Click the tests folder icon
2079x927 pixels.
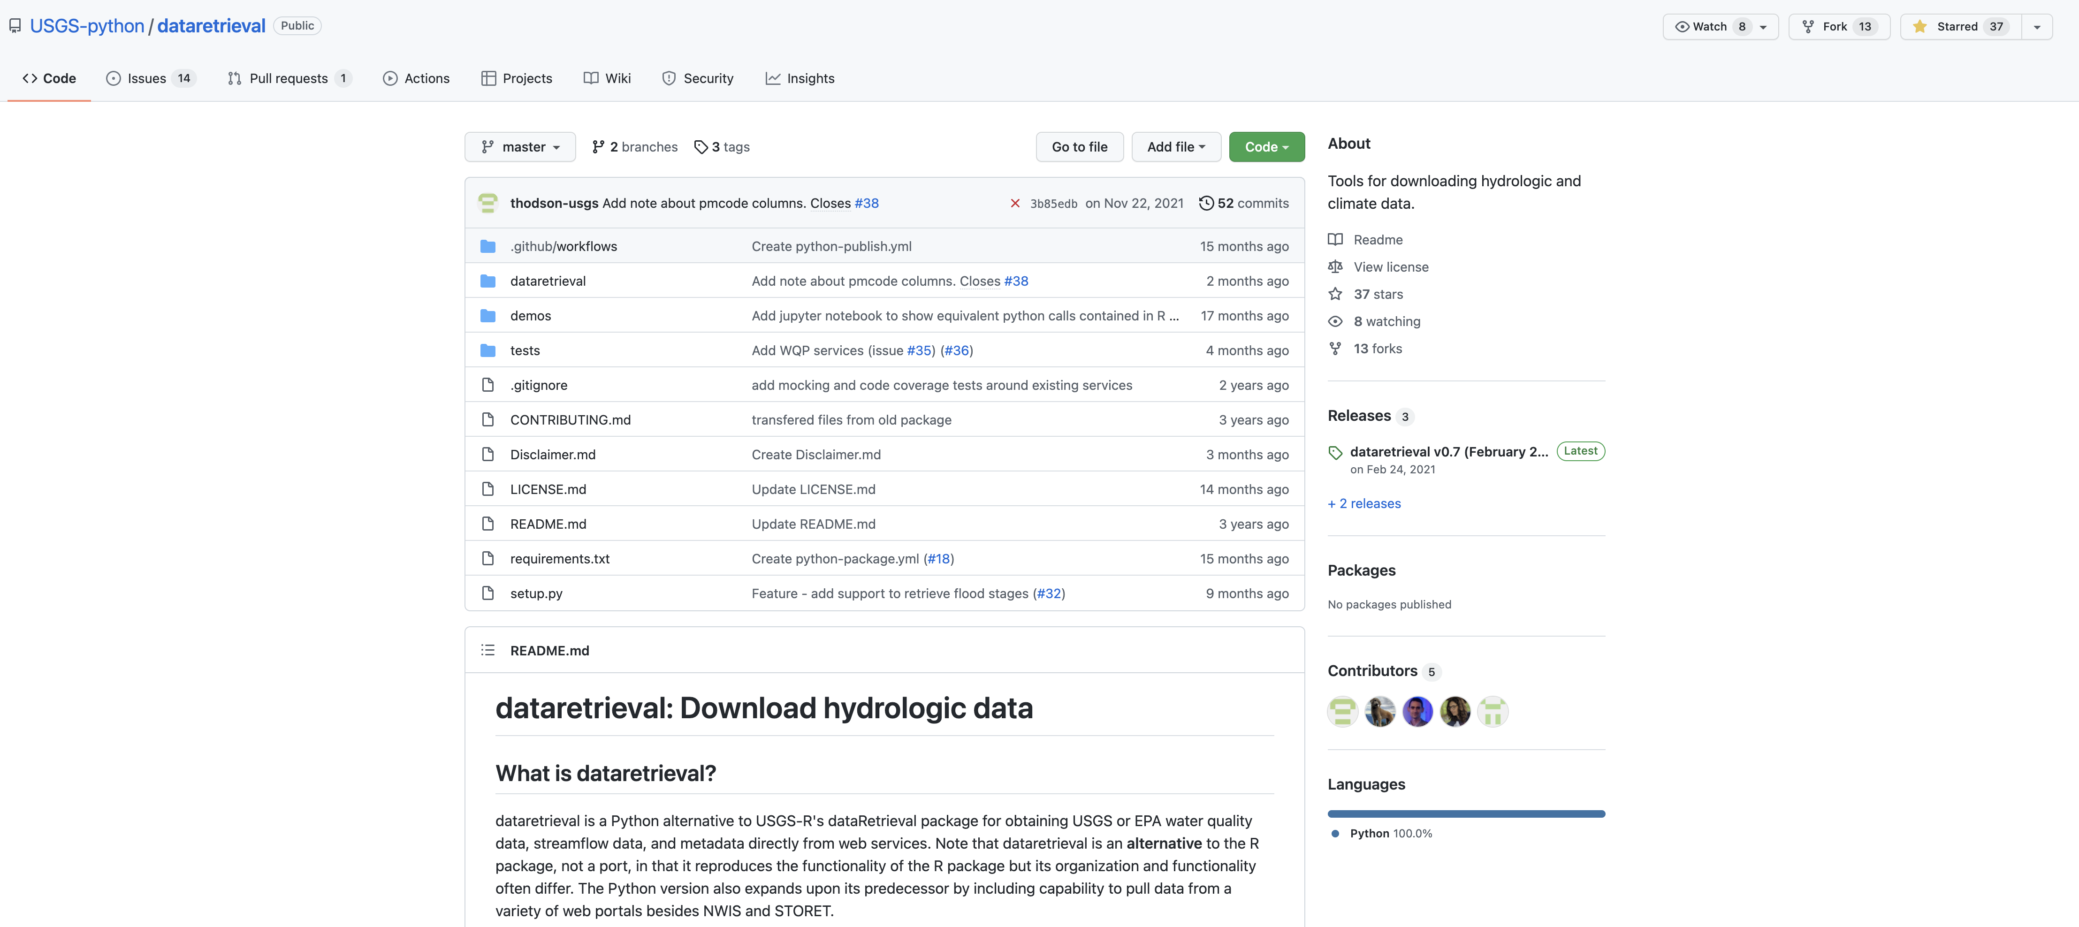(x=487, y=350)
